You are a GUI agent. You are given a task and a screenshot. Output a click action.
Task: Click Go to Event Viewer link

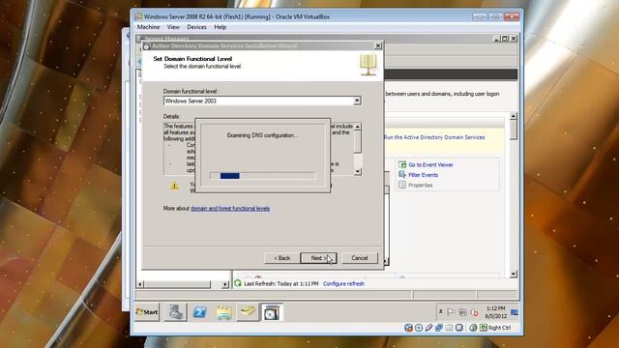pyautogui.click(x=430, y=165)
